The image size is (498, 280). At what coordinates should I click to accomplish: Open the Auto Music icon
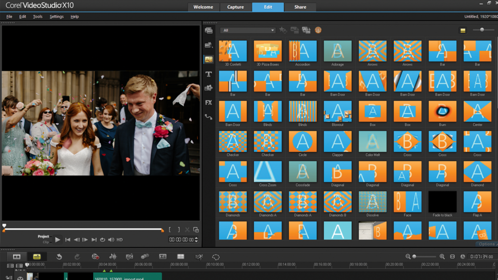pyautogui.click(x=129, y=257)
